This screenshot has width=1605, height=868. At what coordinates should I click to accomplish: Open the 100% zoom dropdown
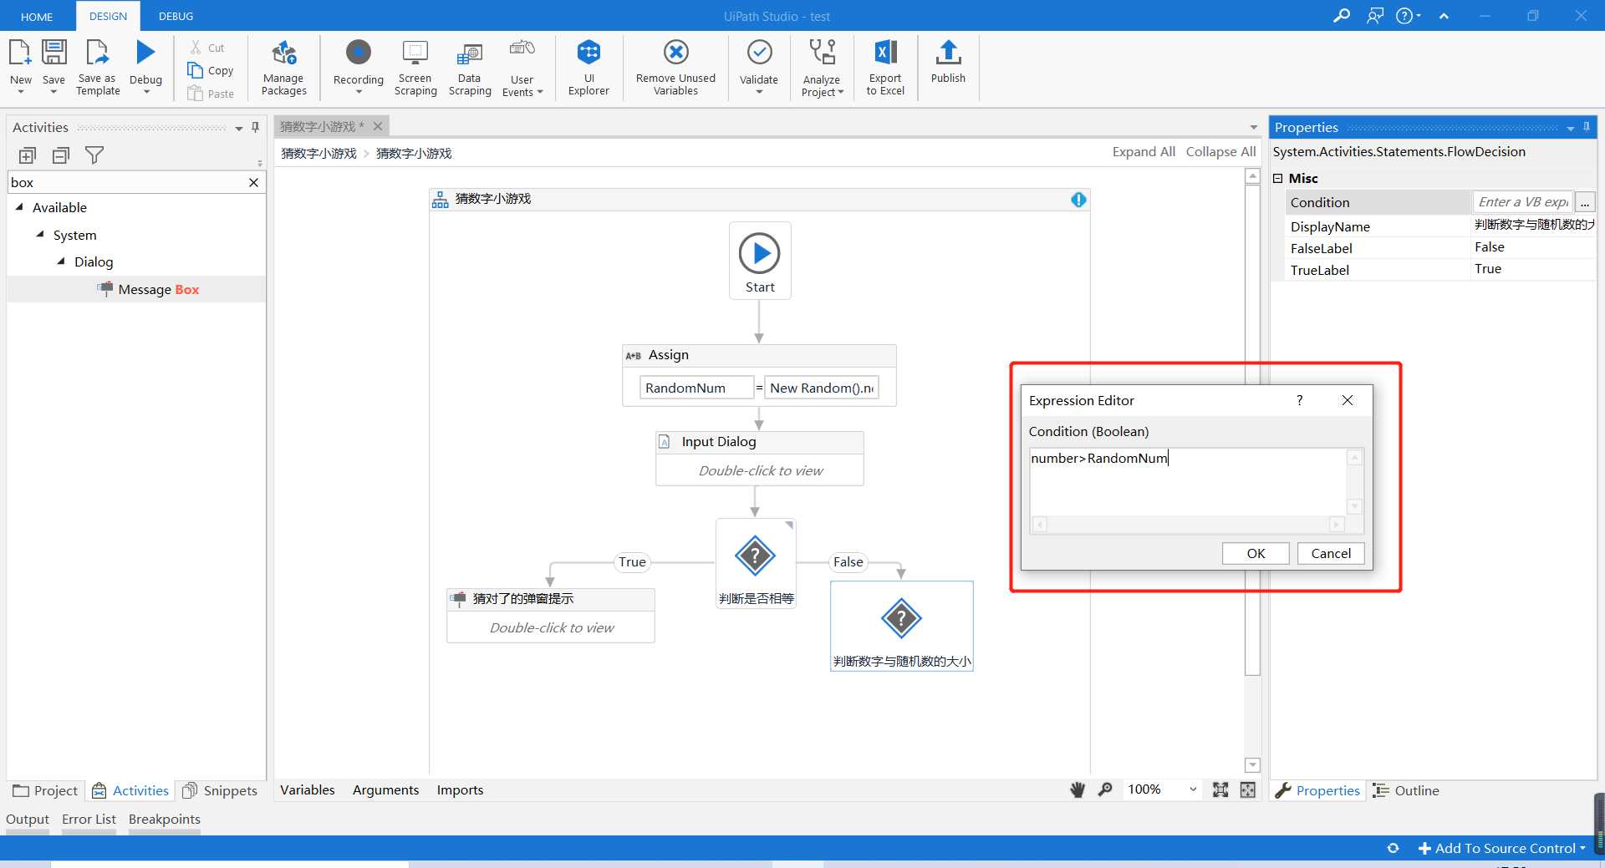(1161, 789)
